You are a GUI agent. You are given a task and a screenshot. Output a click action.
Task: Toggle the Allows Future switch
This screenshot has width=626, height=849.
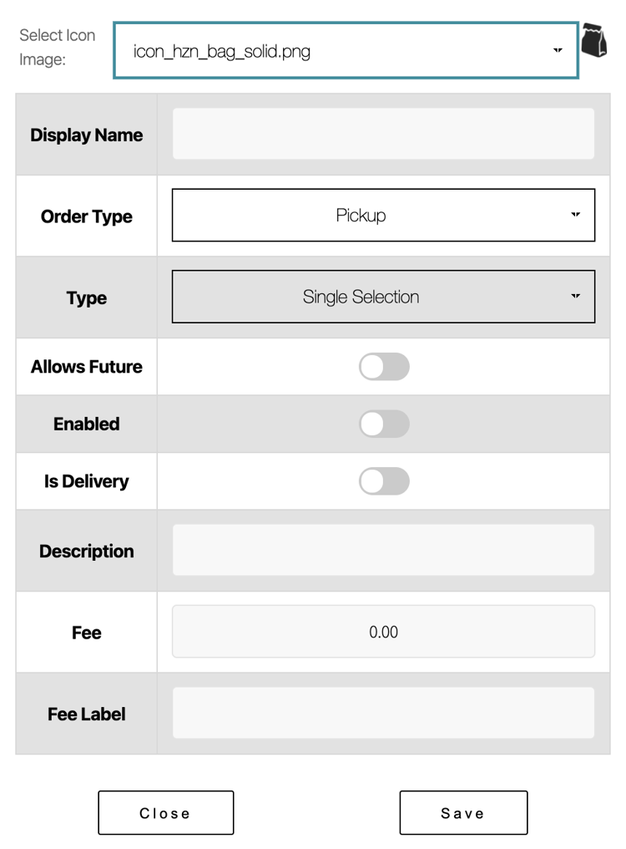point(384,367)
